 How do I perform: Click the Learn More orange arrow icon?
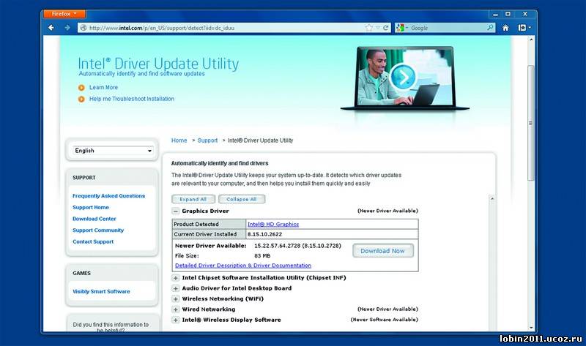click(x=81, y=88)
